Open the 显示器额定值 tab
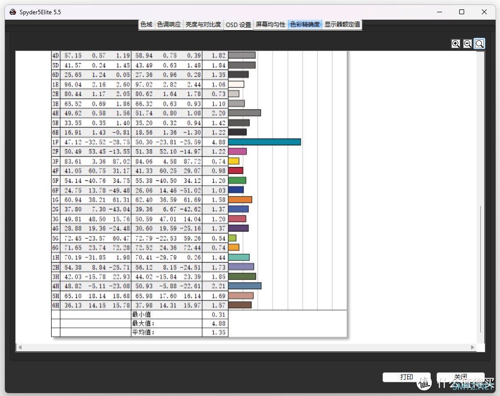 [x=342, y=24]
